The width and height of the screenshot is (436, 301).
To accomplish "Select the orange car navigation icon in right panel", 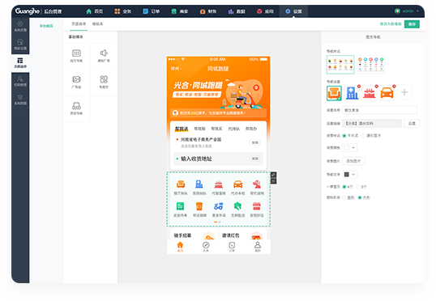I will [387, 93].
